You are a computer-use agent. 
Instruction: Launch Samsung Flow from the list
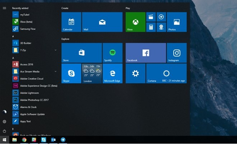(x=35, y=29)
